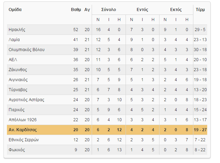
Task: Select the Πιερικός team name
Action: tap(17, 110)
